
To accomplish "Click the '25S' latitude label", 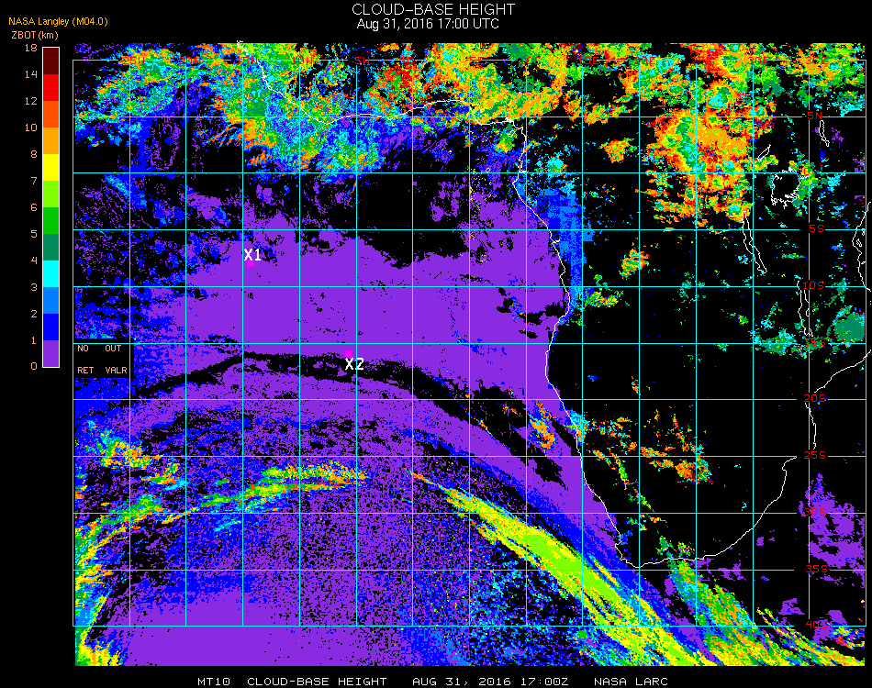I will [x=815, y=456].
